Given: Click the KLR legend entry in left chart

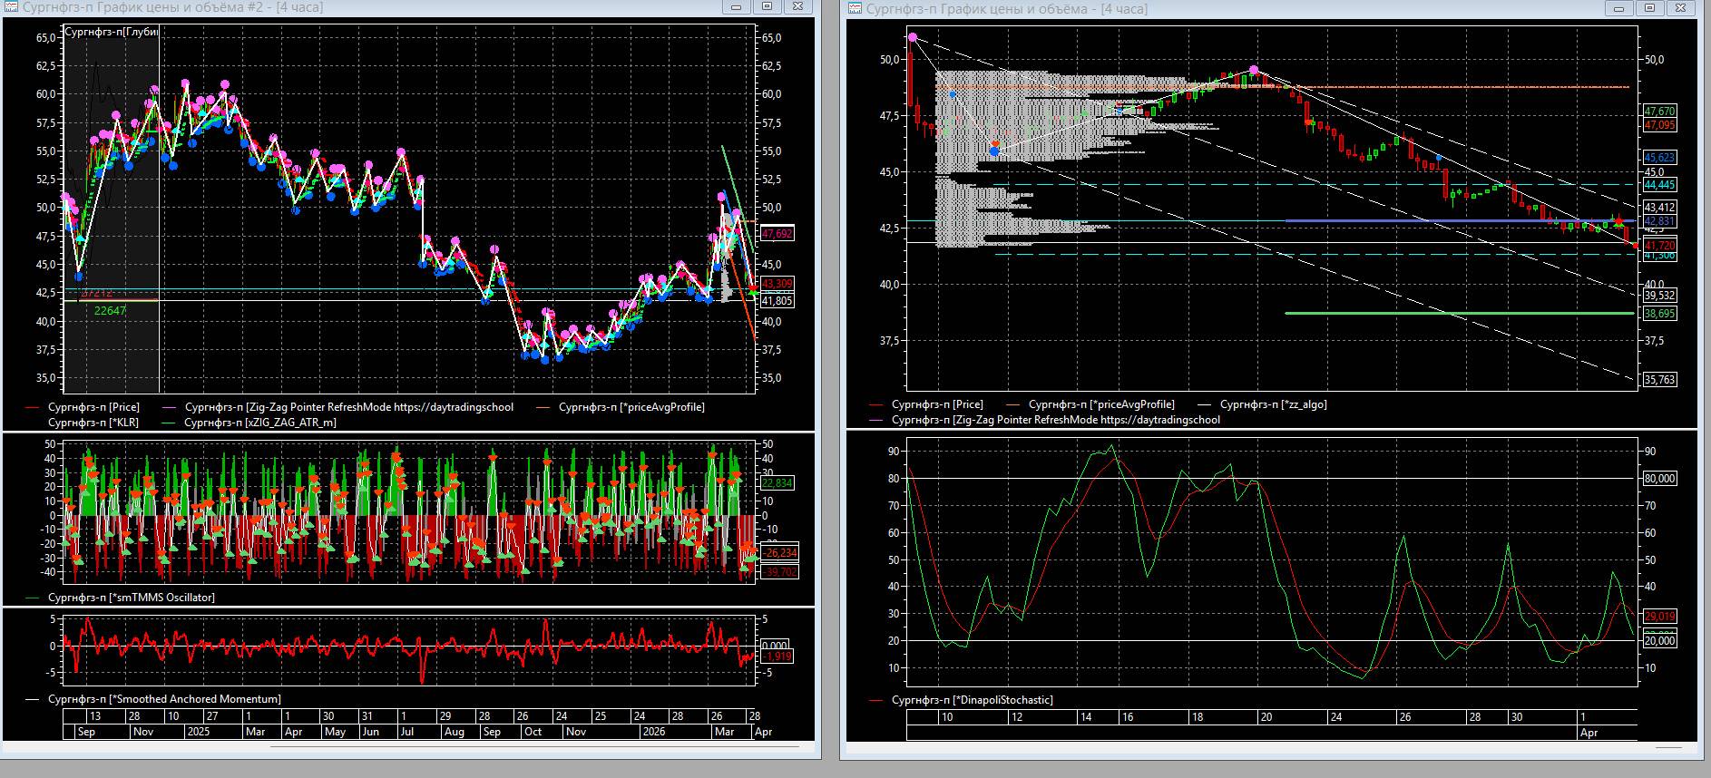Looking at the screenshot, I should pos(93,423).
